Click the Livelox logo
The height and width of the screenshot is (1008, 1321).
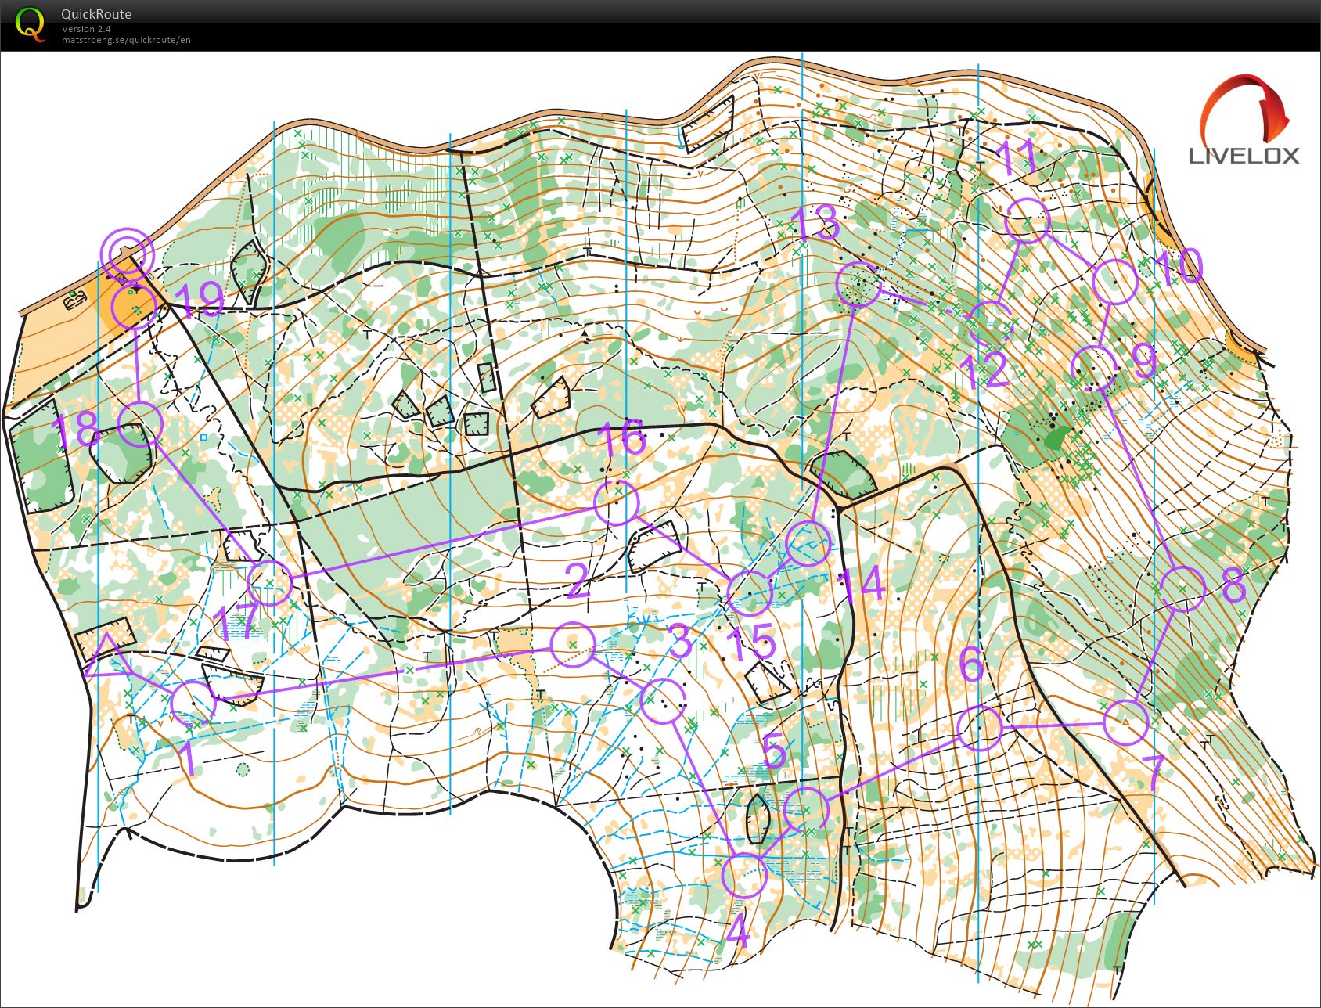click(1244, 120)
